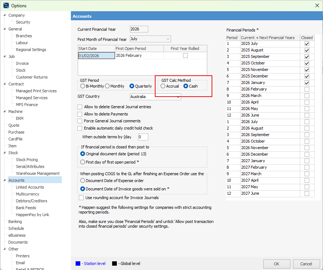Collapse the Accounts tree node

point(5,180)
